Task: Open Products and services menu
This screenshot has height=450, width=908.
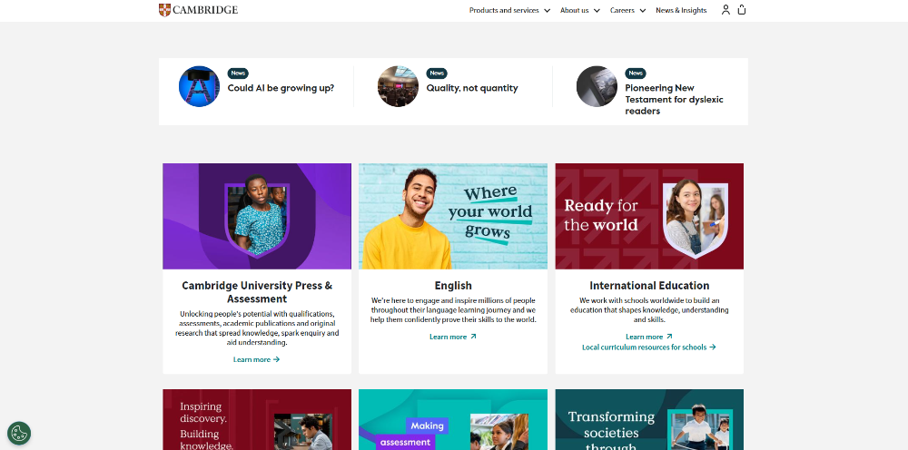Action: click(504, 10)
